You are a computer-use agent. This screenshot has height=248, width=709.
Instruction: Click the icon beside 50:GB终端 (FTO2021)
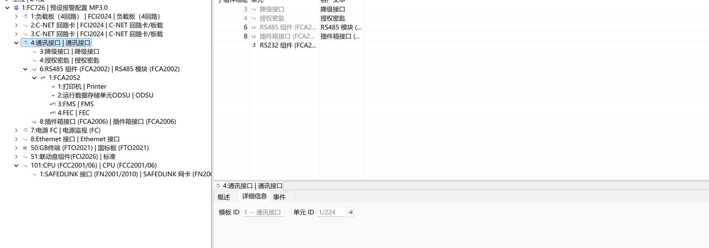[25, 148]
